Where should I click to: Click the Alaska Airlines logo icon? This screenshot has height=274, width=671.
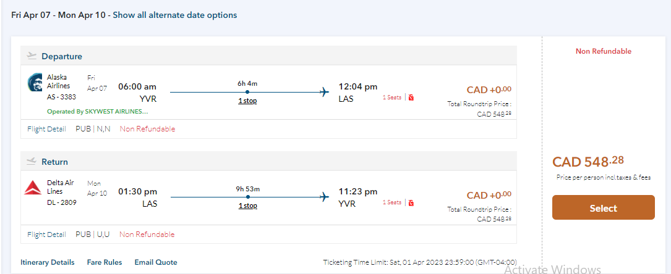click(x=35, y=83)
